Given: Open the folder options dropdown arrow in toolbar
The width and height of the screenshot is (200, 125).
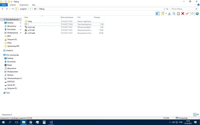Looking at the screenshot, I should point(165,13).
